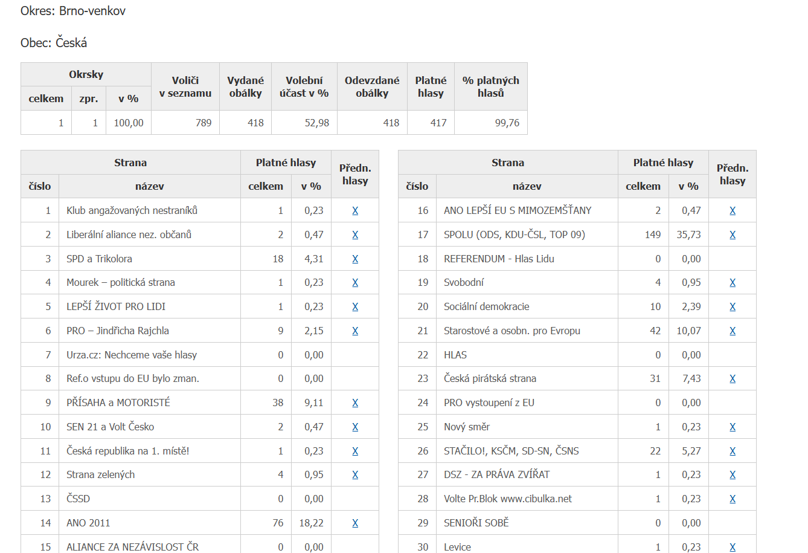Image resolution: width=808 pixels, height=553 pixels.
Task: Click the Nový směr party name cell
Action: (467, 427)
